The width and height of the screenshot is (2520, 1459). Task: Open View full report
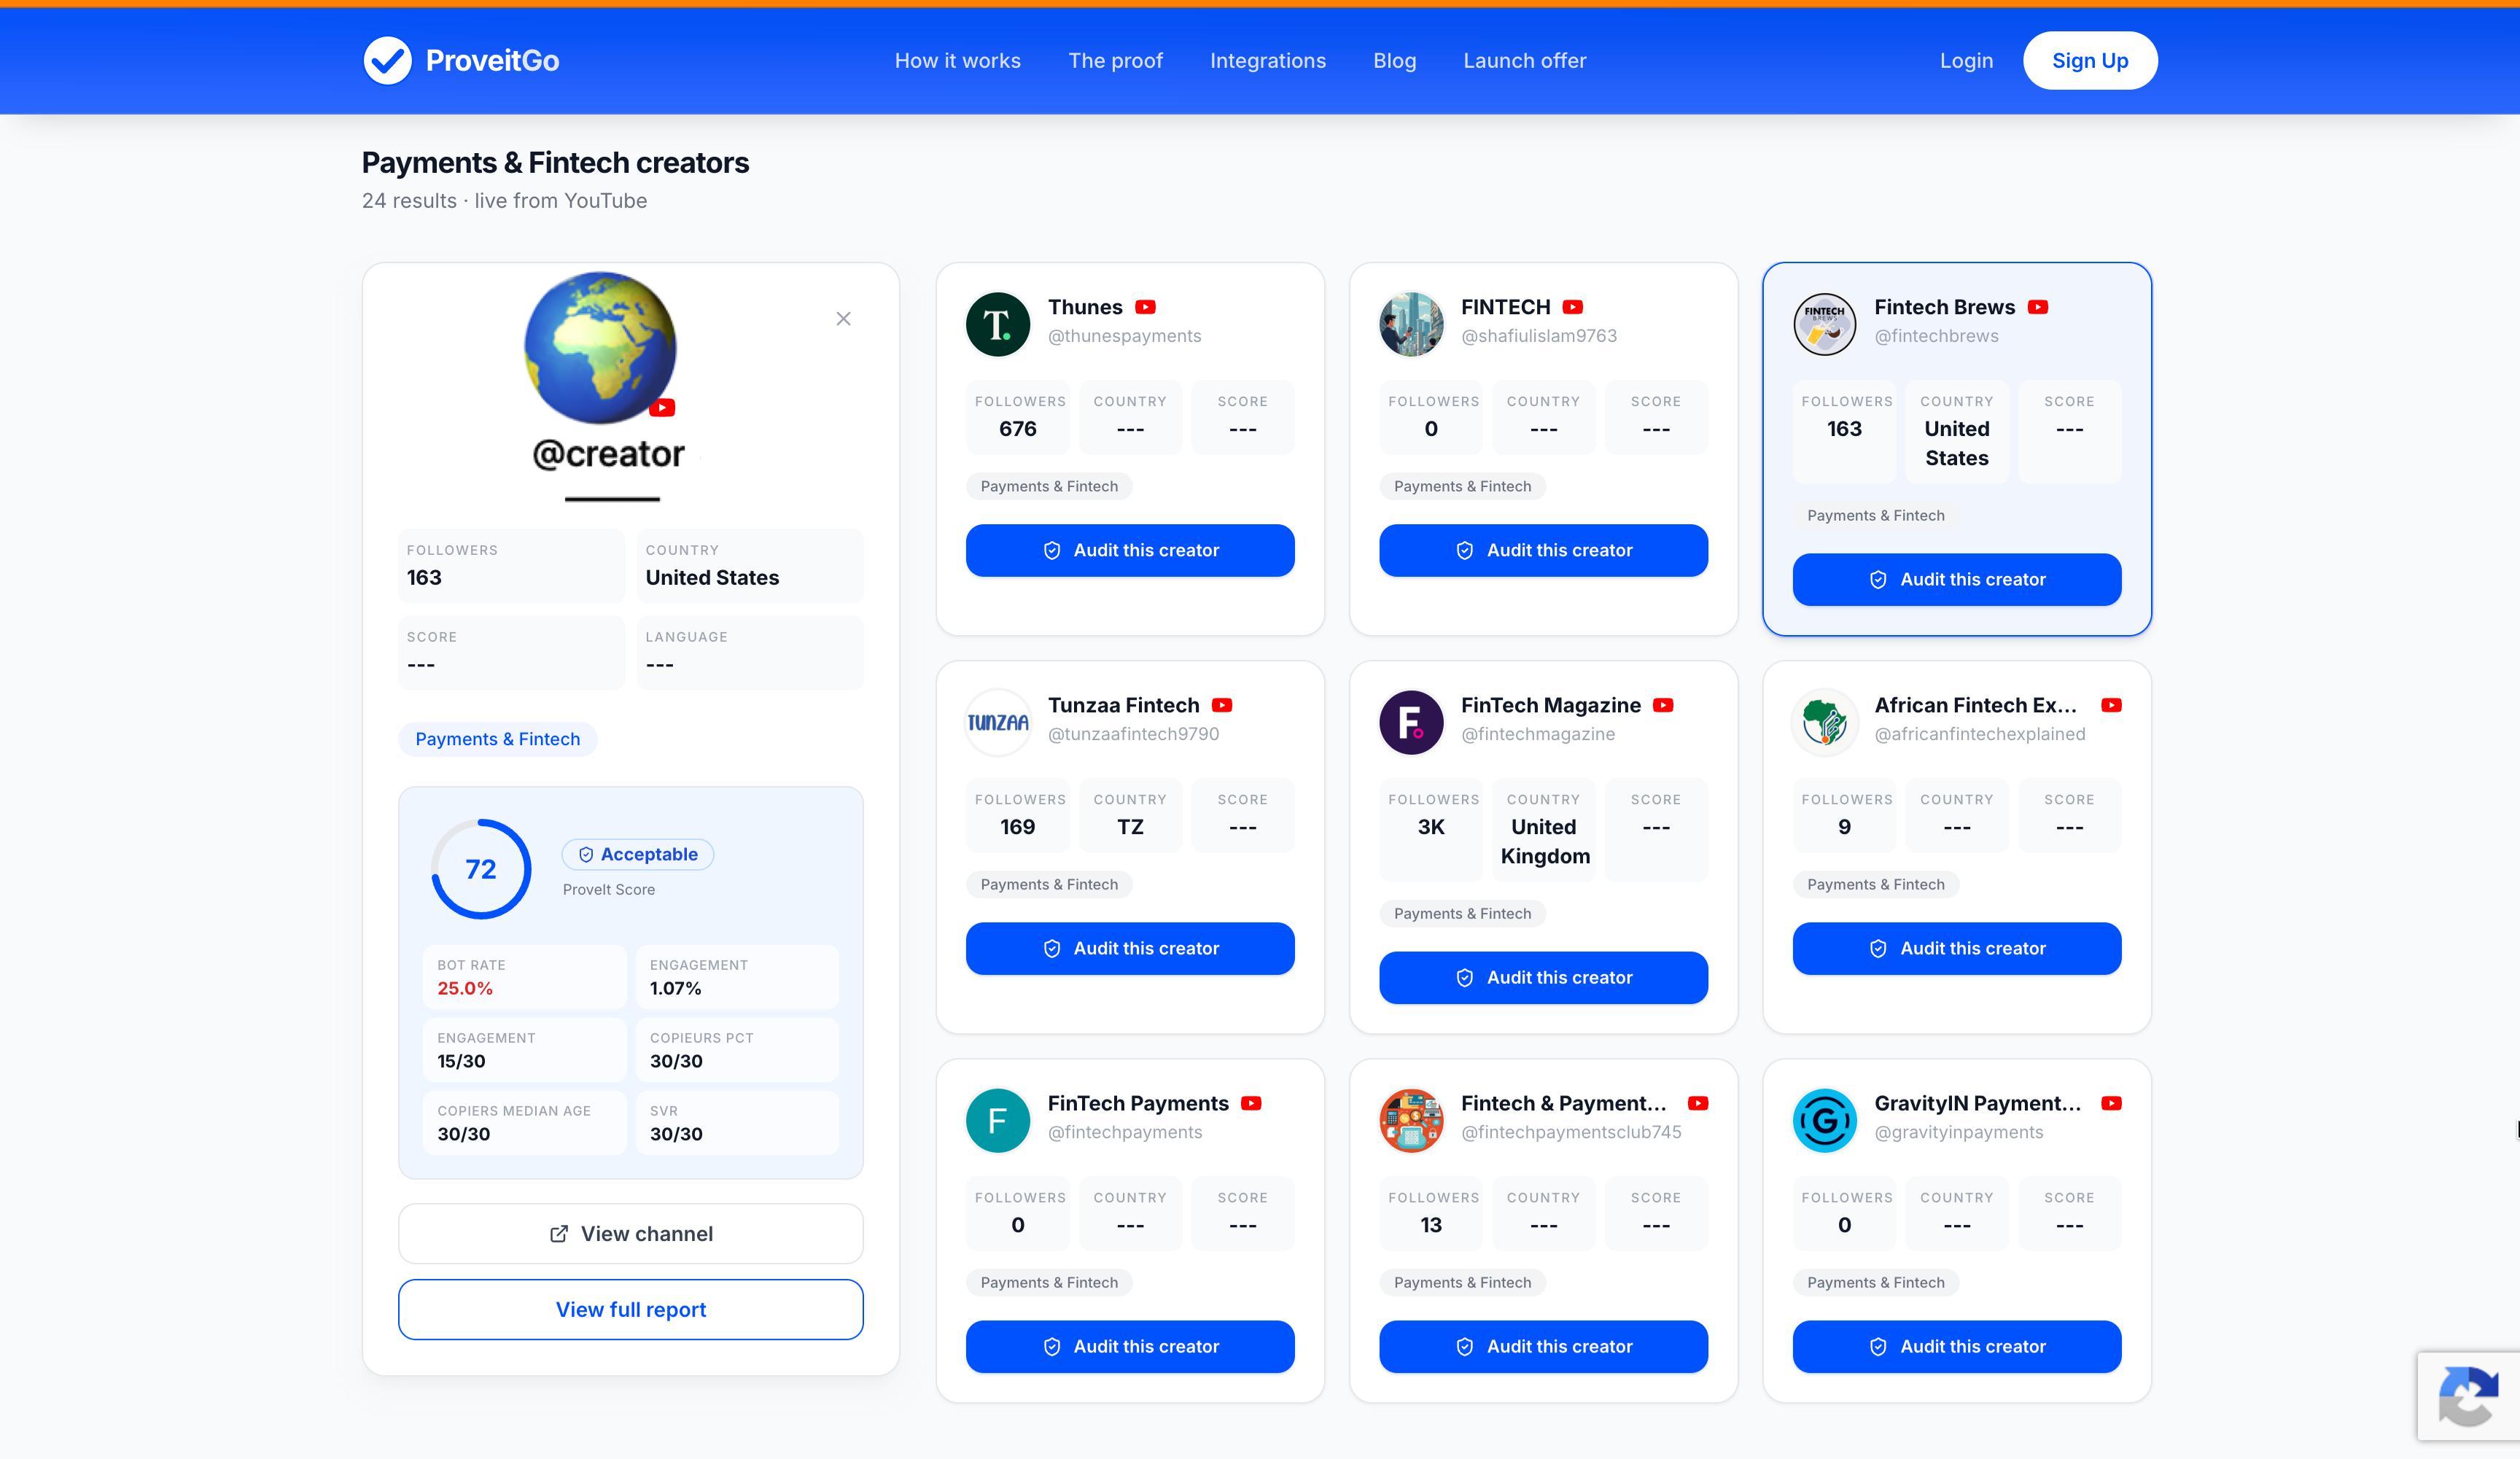630,1309
